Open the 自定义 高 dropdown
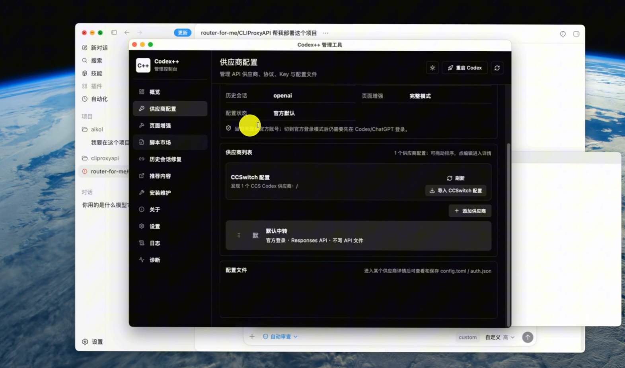 tap(500, 337)
